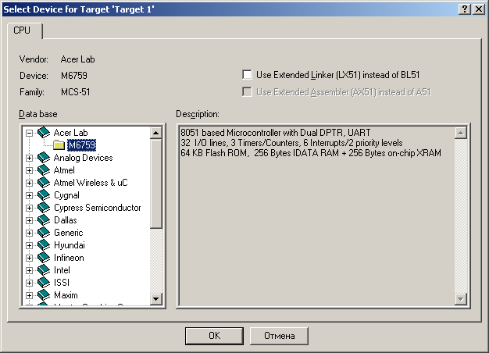Image resolution: width=489 pixels, height=353 pixels.
Task: Click the Dallas book icon
Action: click(x=44, y=220)
